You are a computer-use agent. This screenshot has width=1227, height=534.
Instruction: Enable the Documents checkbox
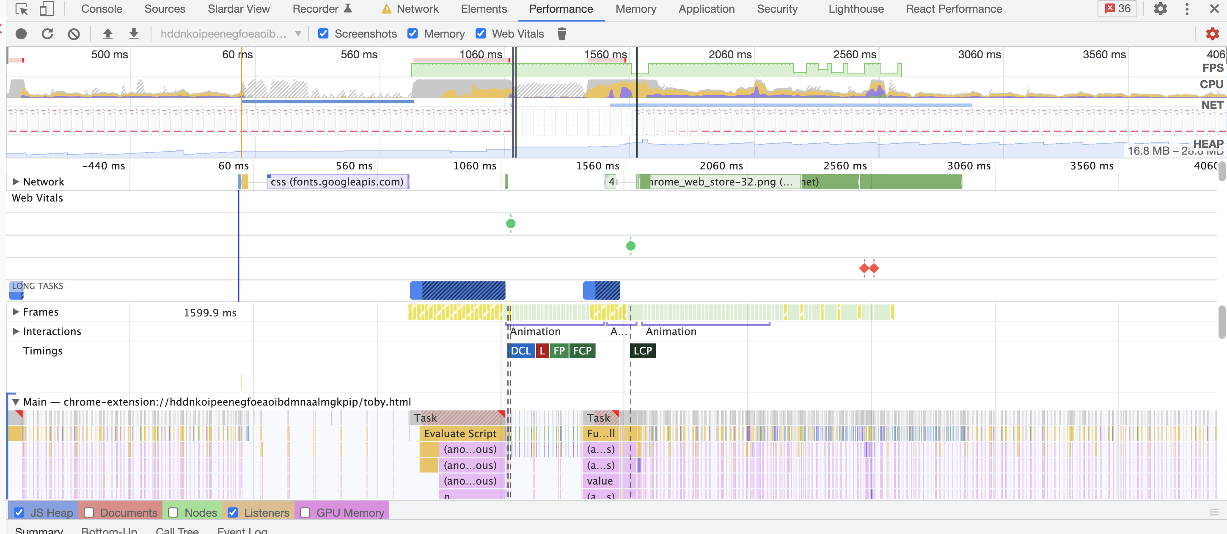click(x=88, y=512)
